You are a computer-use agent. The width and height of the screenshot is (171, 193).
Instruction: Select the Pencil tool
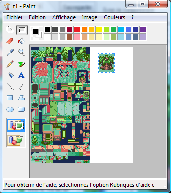[x=10, y=64]
